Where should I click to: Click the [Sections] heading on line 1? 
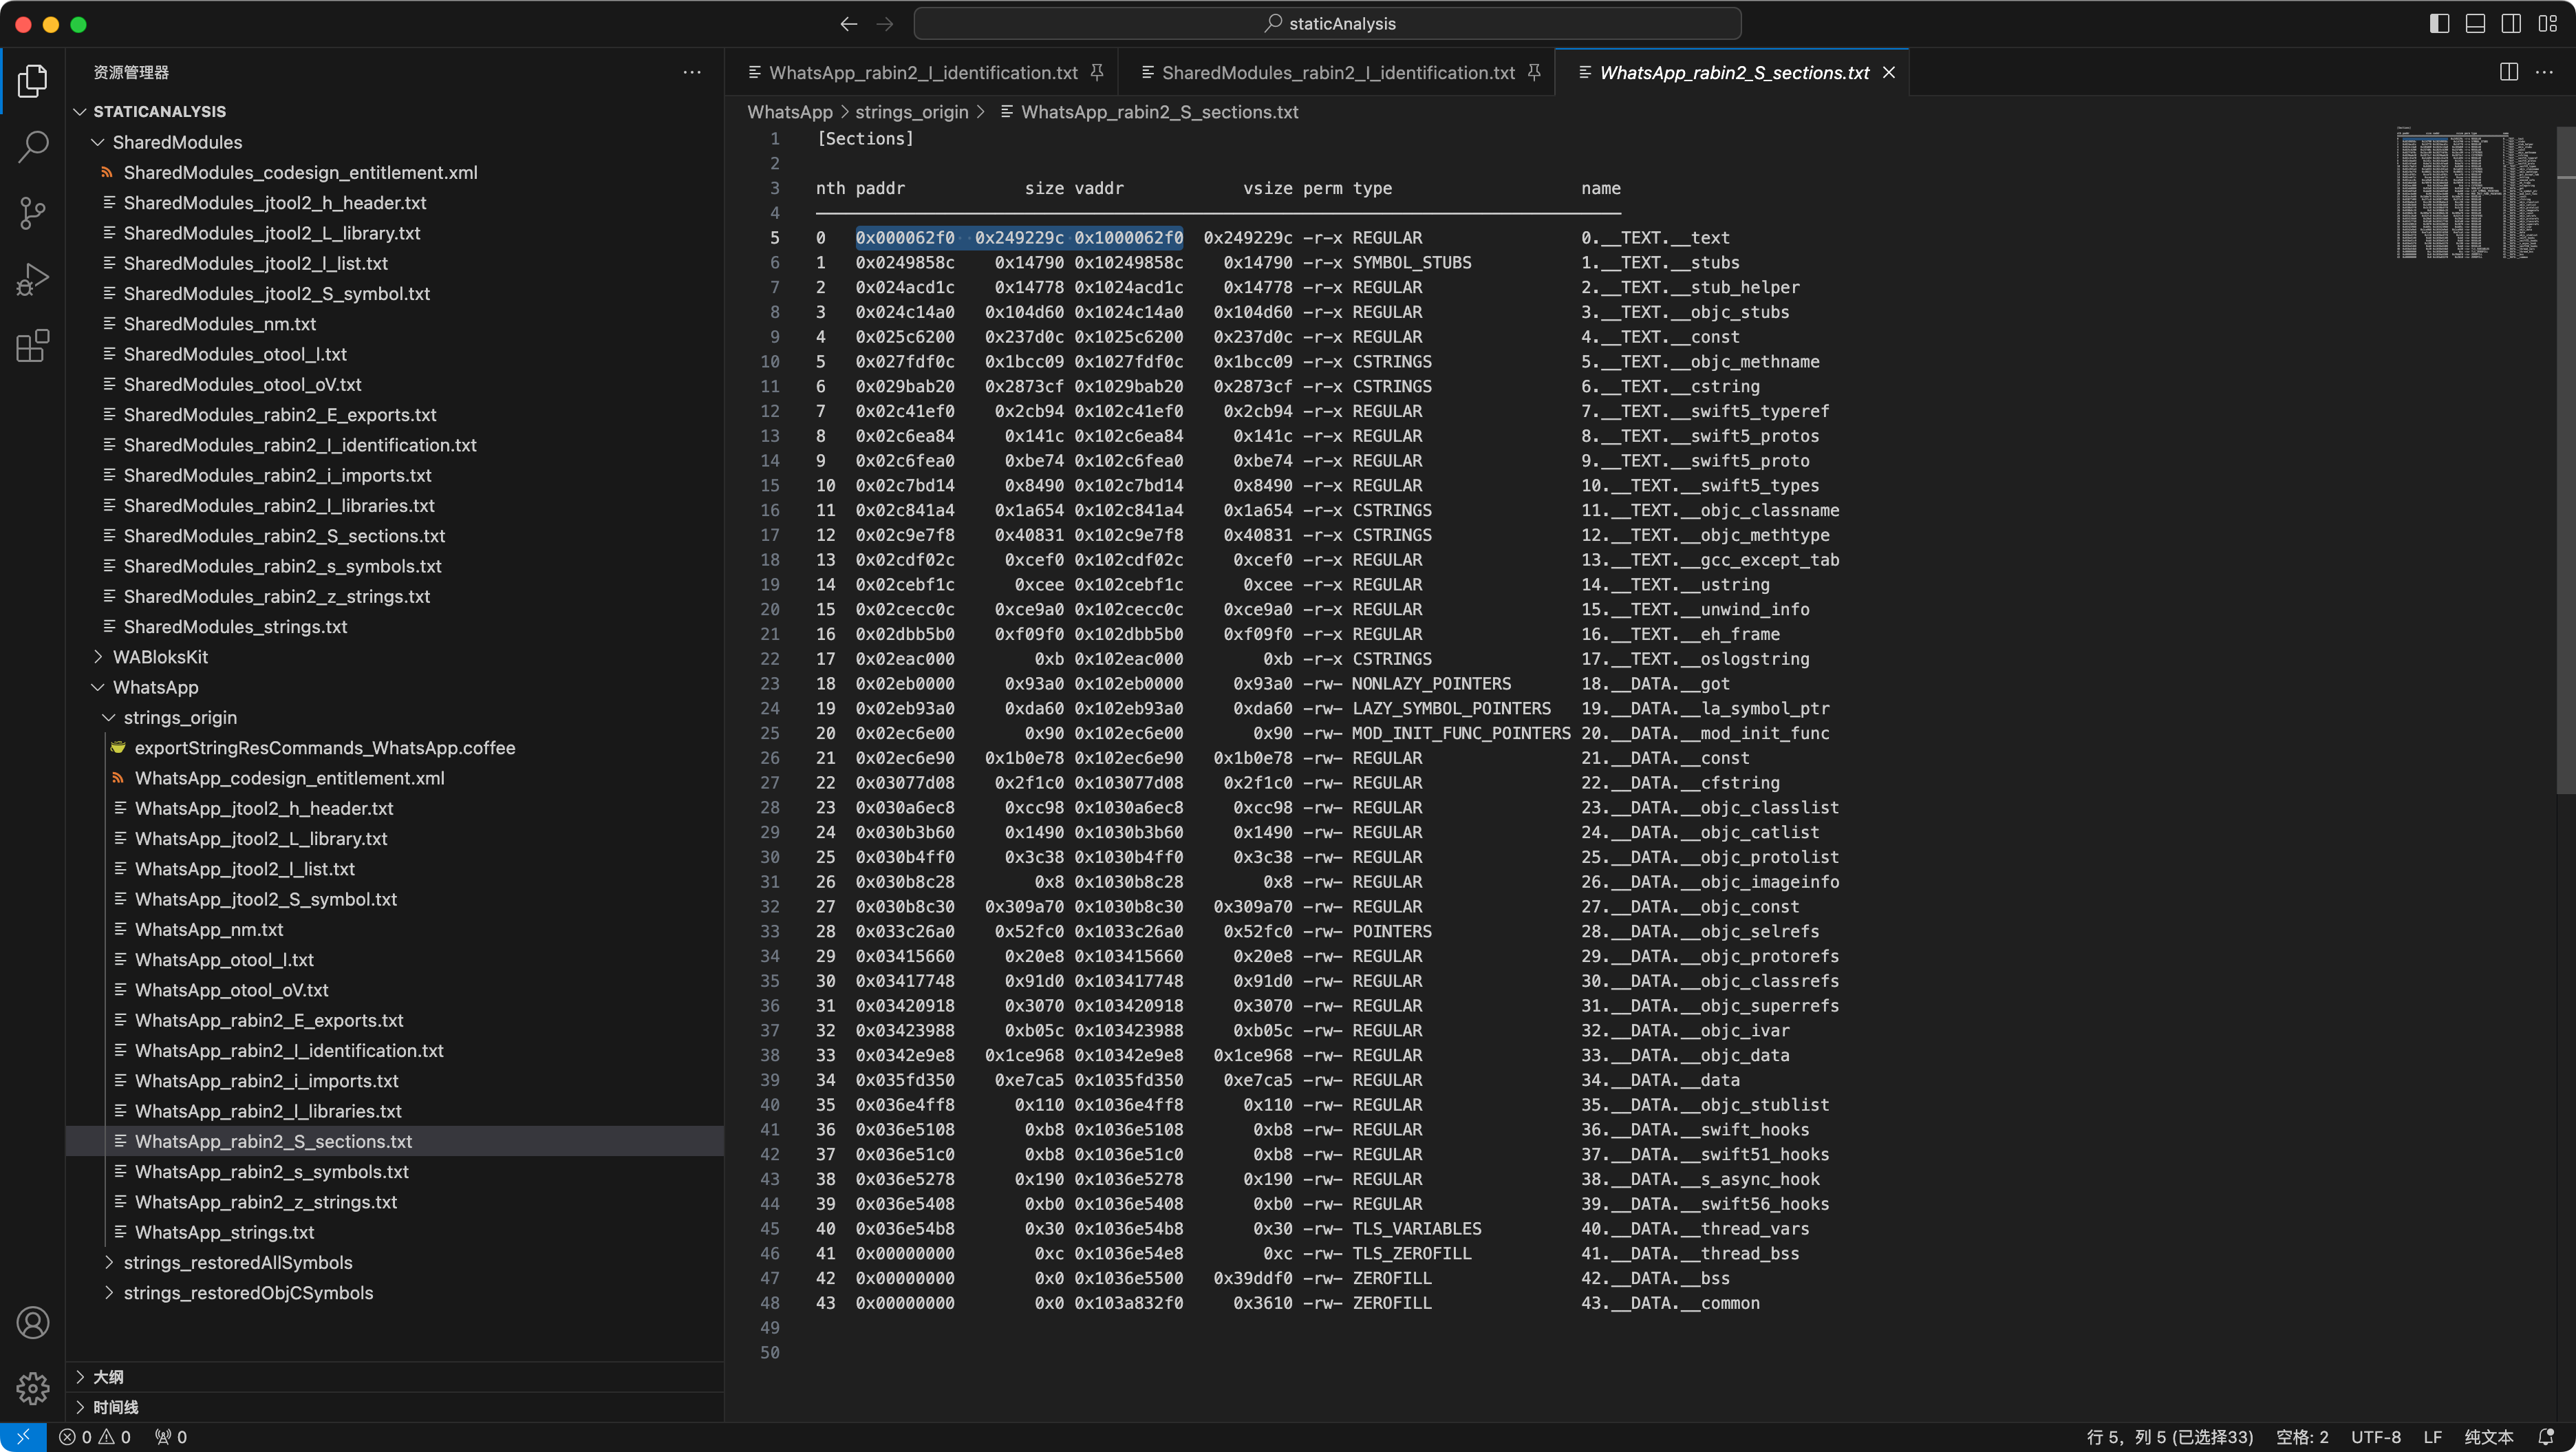pyautogui.click(x=865, y=139)
